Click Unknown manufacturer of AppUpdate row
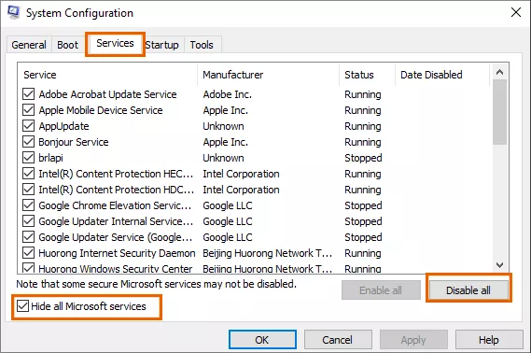The width and height of the screenshot is (531, 353). (x=223, y=126)
